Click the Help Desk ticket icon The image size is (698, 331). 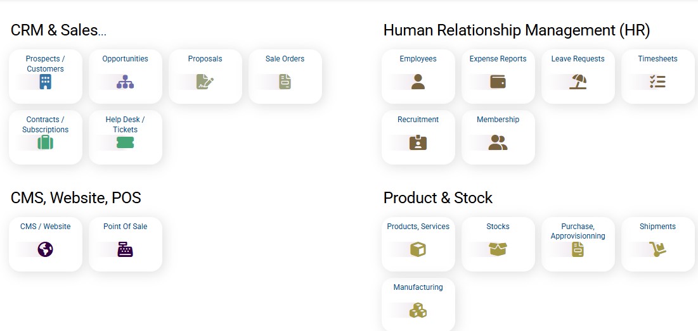click(x=126, y=142)
